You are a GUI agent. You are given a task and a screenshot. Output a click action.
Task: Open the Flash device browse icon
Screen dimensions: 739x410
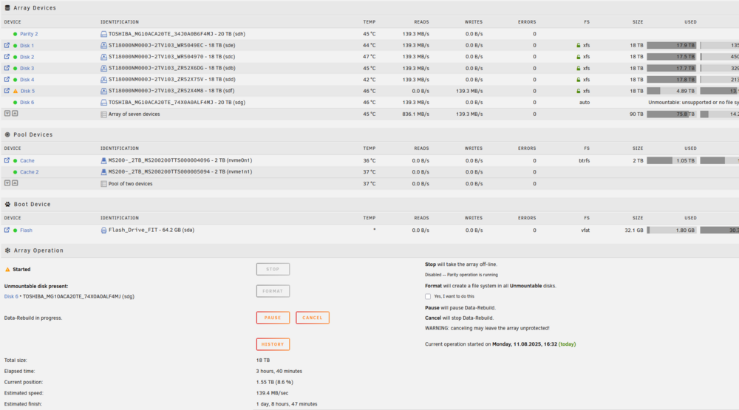click(x=7, y=230)
